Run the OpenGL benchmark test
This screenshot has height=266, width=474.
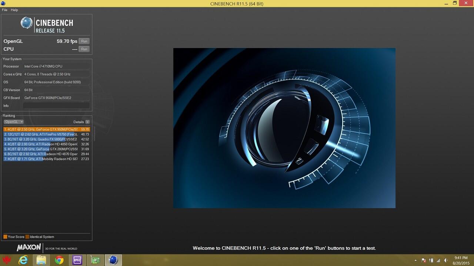[84, 41]
